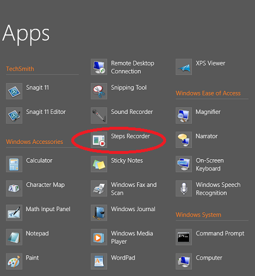Click the "Character Map" label
This screenshot has width=255, height=276.
click(x=45, y=185)
